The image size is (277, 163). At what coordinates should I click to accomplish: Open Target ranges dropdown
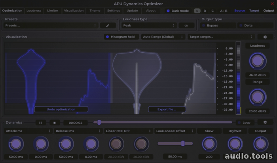[221, 37]
